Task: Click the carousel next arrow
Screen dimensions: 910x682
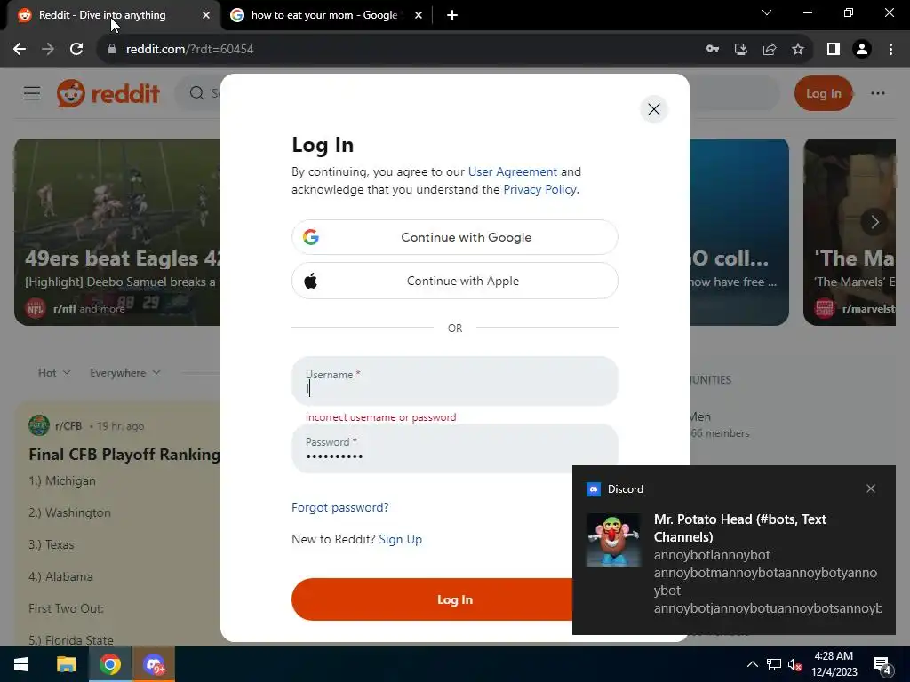Action: click(874, 221)
